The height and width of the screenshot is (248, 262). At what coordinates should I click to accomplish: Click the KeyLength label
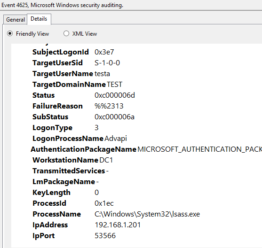coord(51,193)
